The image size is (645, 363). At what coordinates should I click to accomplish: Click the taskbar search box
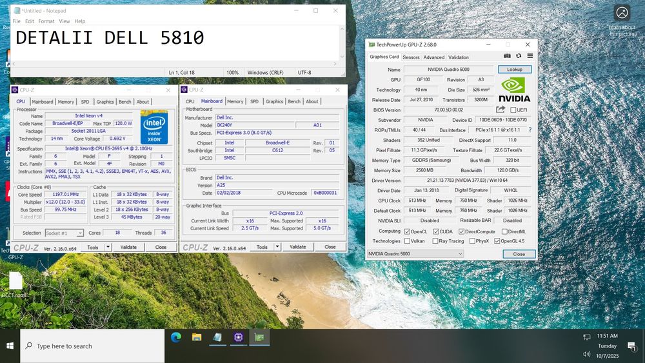point(92,346)
